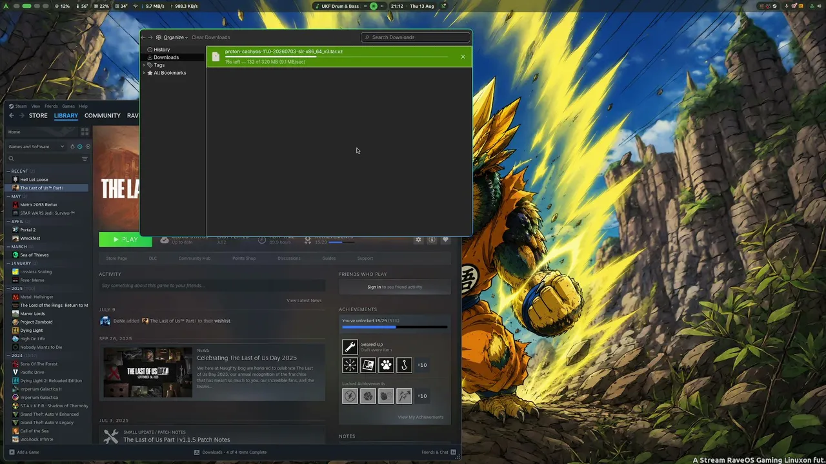The image size is (826, 464).
Task: Toggle the ready-to-play filter
Action: point(88,147)
